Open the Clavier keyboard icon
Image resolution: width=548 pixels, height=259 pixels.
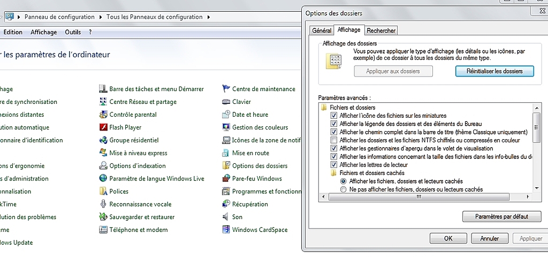[226, 102]
